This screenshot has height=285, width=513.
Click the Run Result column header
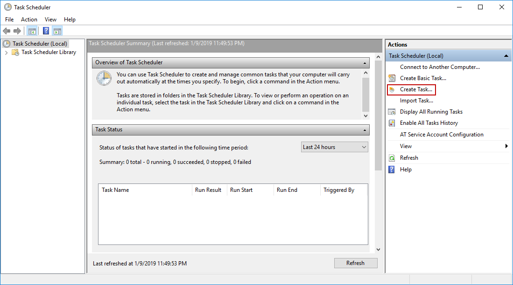coord(210,190)
